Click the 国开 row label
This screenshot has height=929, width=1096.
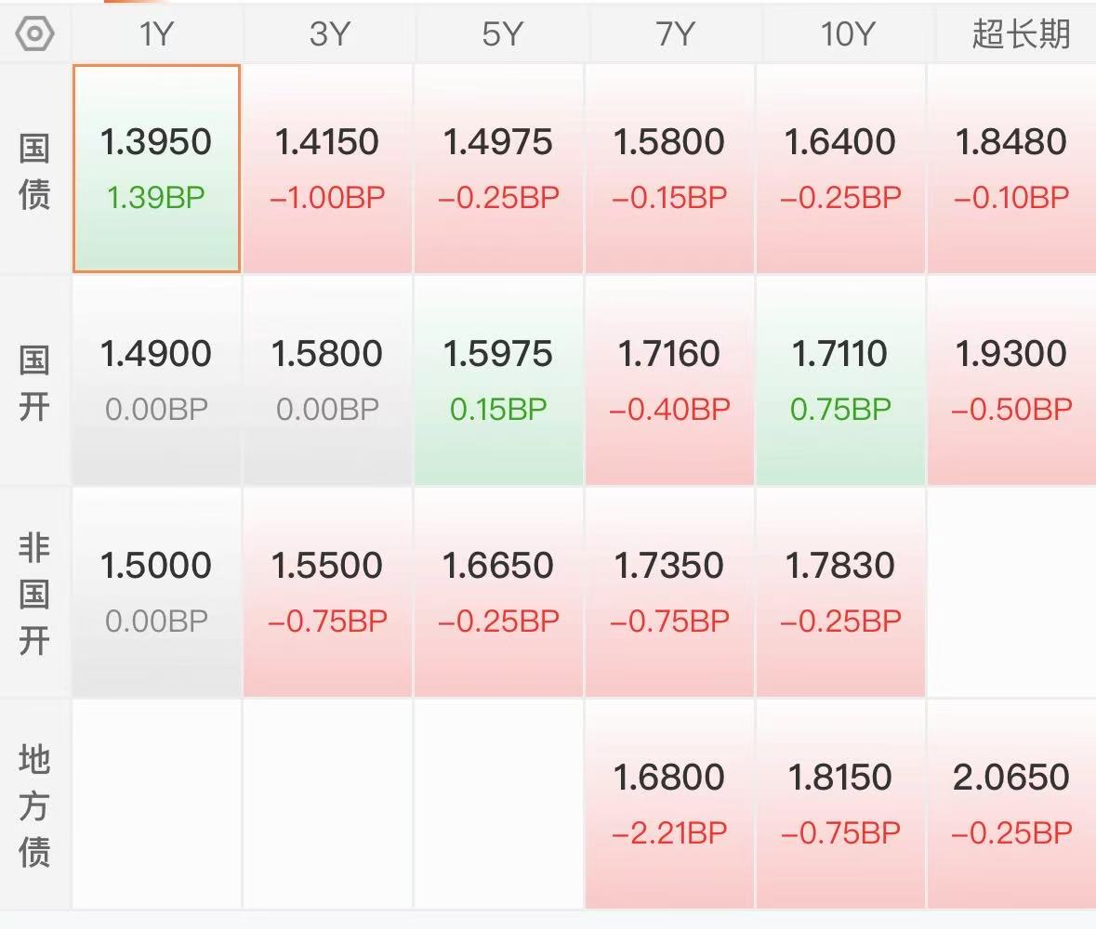coord(34,384)
